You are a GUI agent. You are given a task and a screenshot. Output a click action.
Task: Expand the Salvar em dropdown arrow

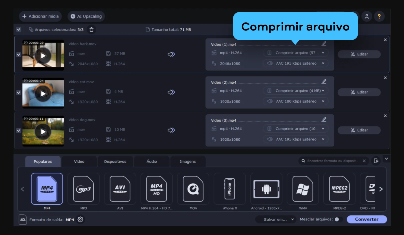(x=292, y=219)
